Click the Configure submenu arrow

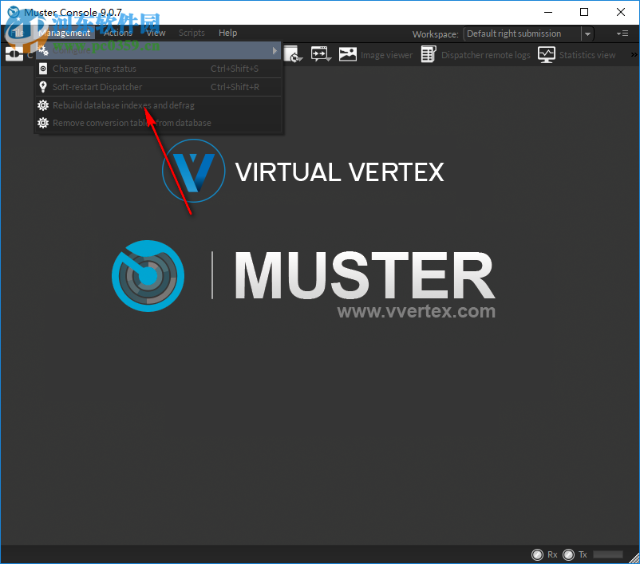(275, 49)
